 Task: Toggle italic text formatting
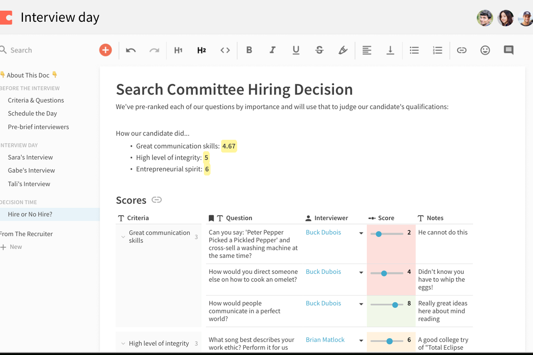click(272, 50)
